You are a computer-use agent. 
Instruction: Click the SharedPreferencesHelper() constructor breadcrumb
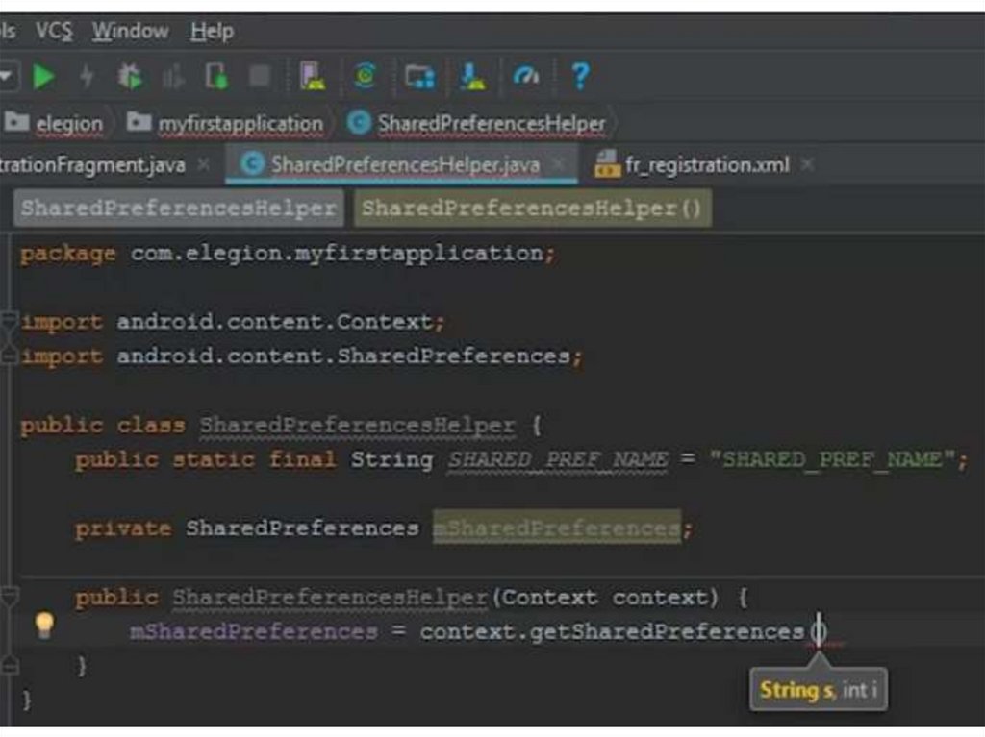click(x=532, y=209)
